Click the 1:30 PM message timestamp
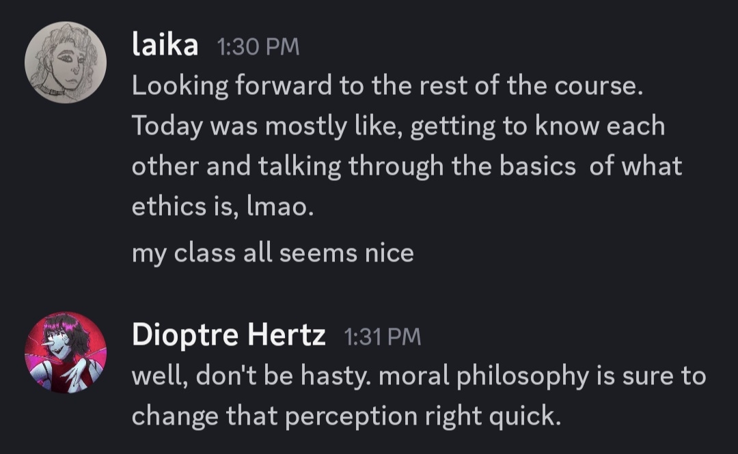This screenshot has height=454, width=738. click(x=258, y=46)
